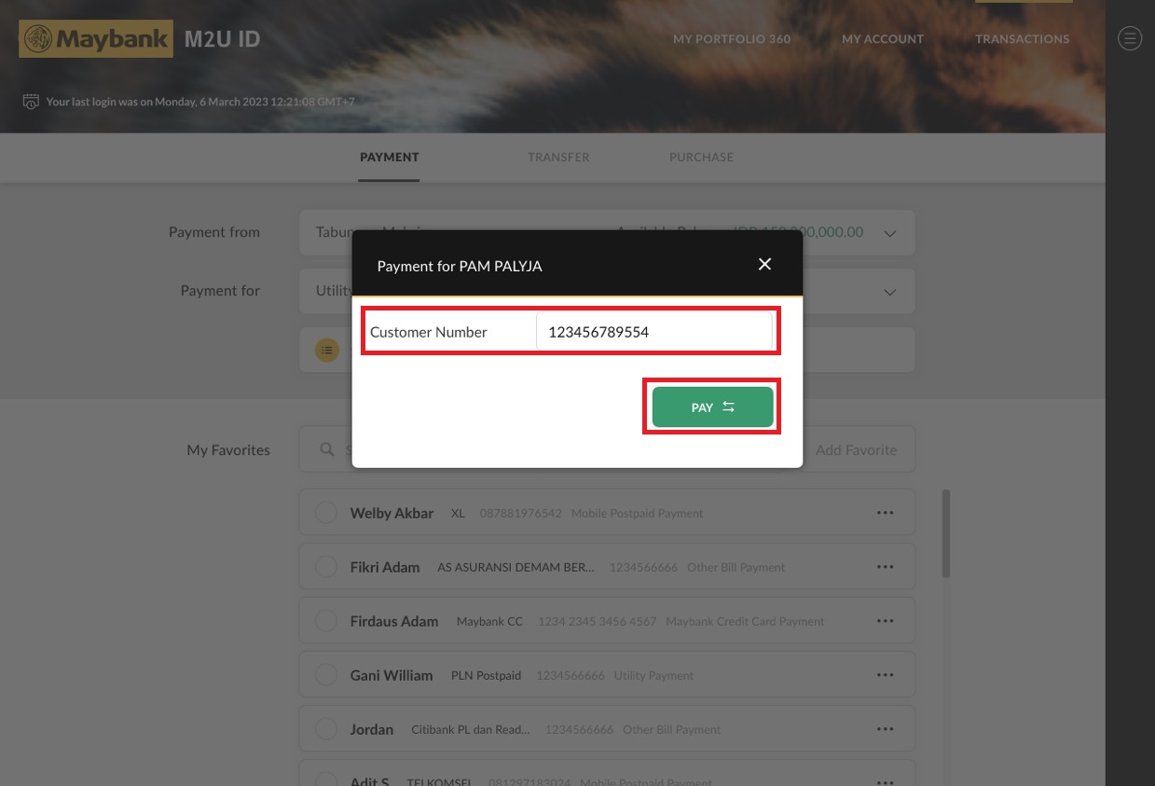Image resolution: width=1155 pixels, height=786 pixels.
Task: Select the Fikri Adam radio button
Action: coord(326,567)
